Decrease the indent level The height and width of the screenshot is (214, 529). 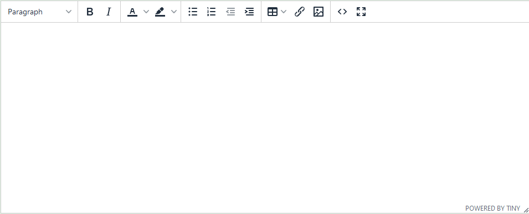coord(230,12)
